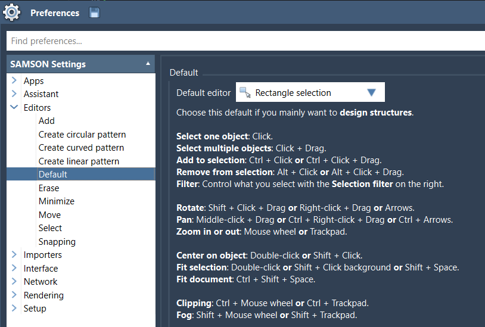Select the Interface settings category
This screenshot has height=327, width=485.
(41, 269)
